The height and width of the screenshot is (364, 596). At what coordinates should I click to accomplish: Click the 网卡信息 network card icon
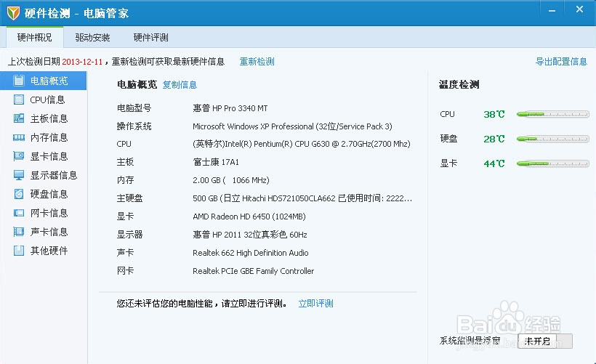pyautogui.click(x=19, y=213)
